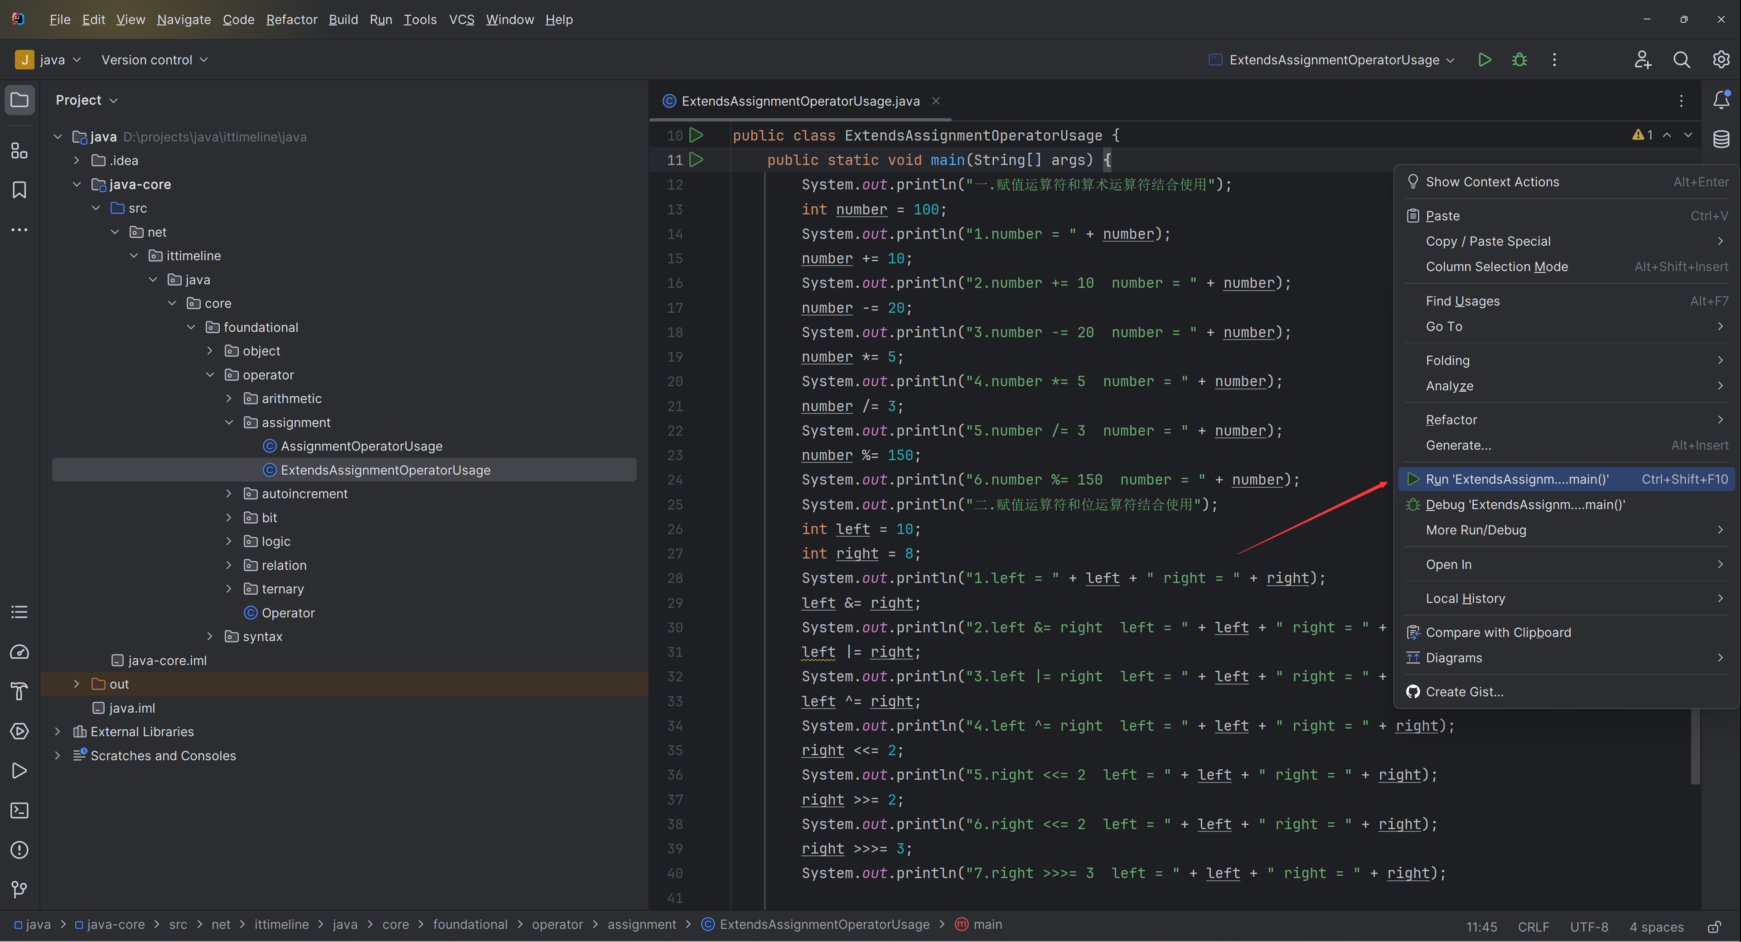Open the Refactor menu in menu bar
This screenshot has width=1741, height=942.
[291, 19]
